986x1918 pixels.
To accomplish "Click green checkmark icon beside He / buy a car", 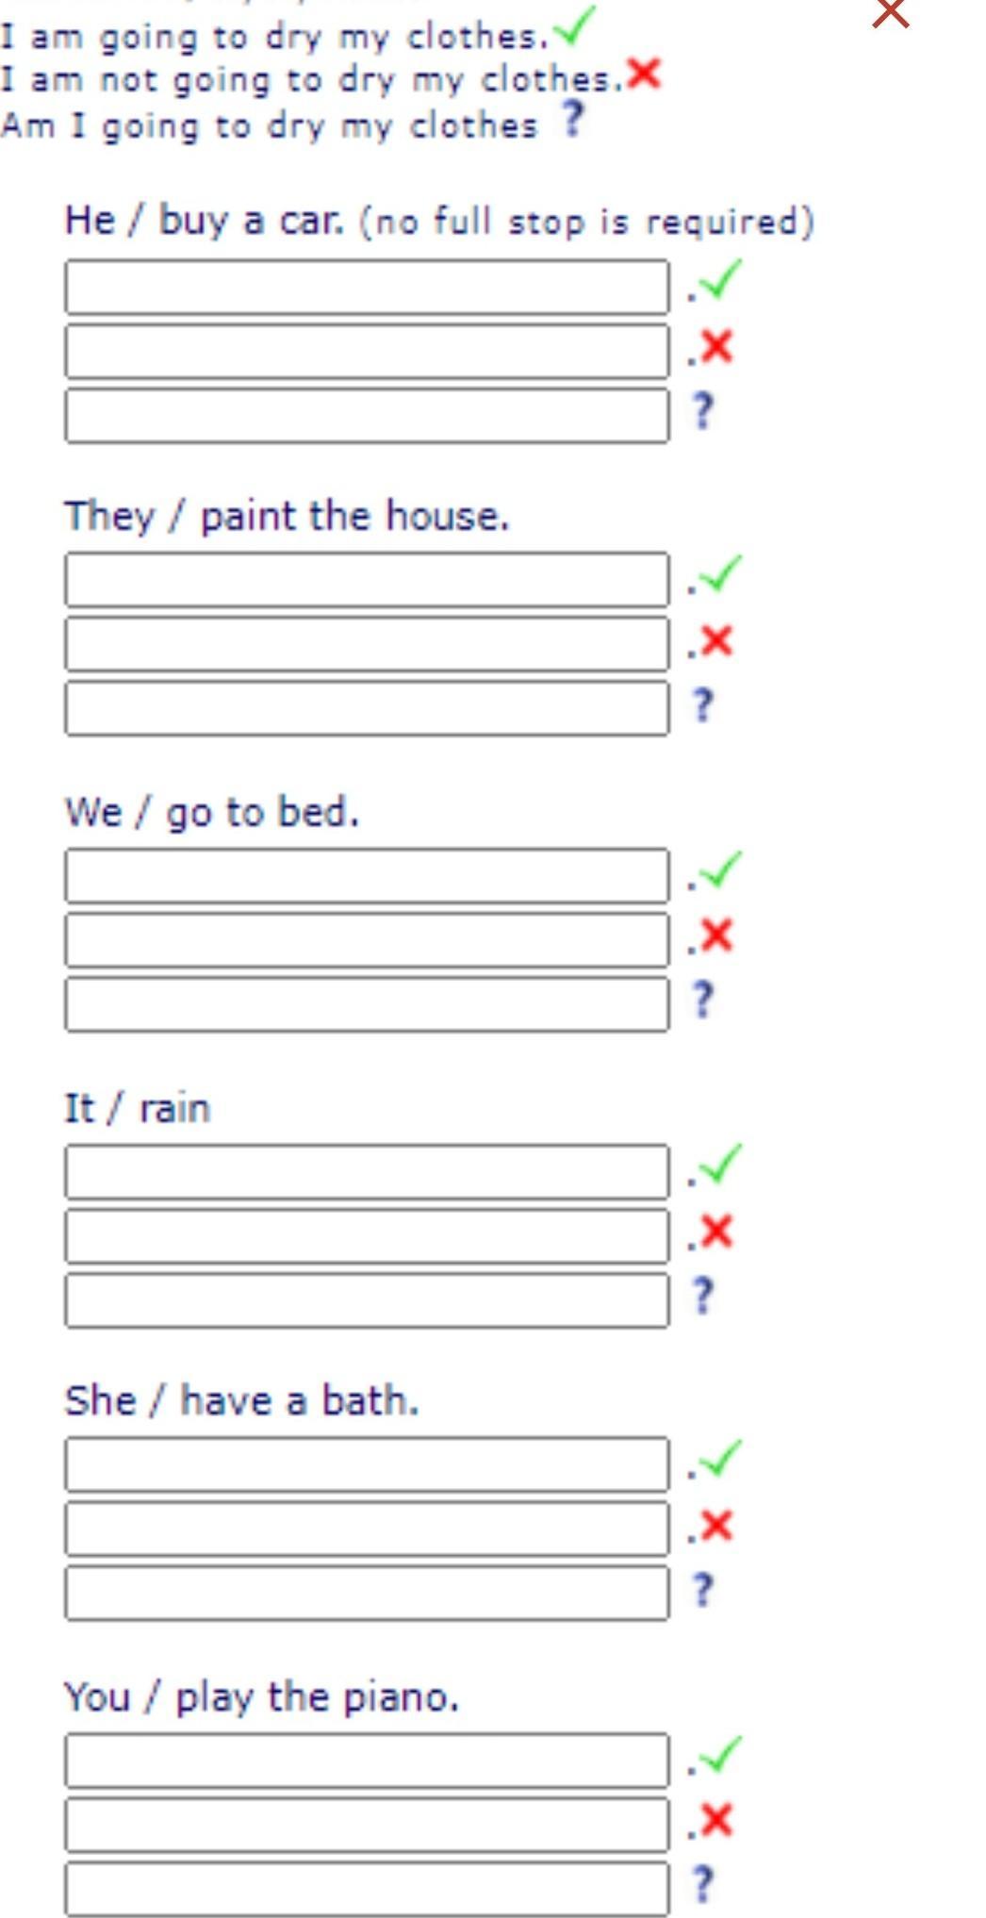I will pyautogui.click(x=721, y=280).
